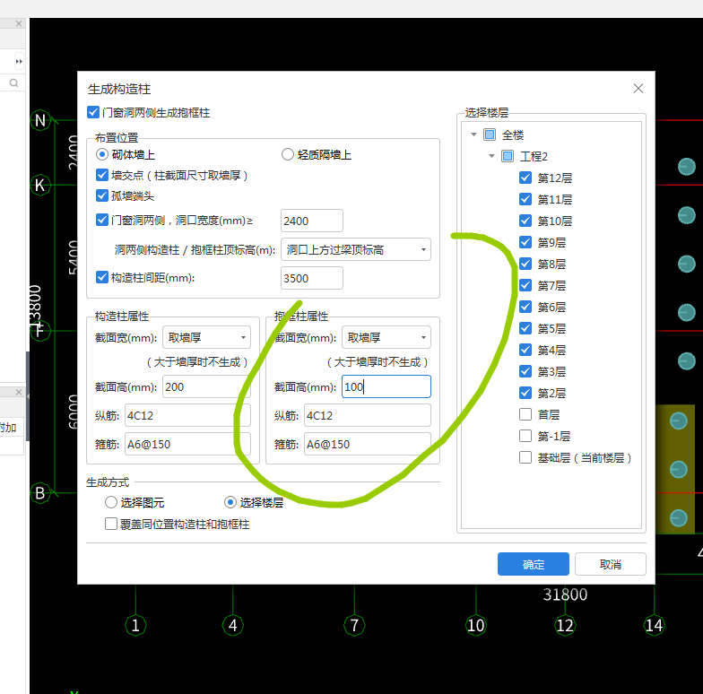Viewport: 703px width, 694px height.
Task: Click the search magnifier icon in left panel
Action: 14,82
